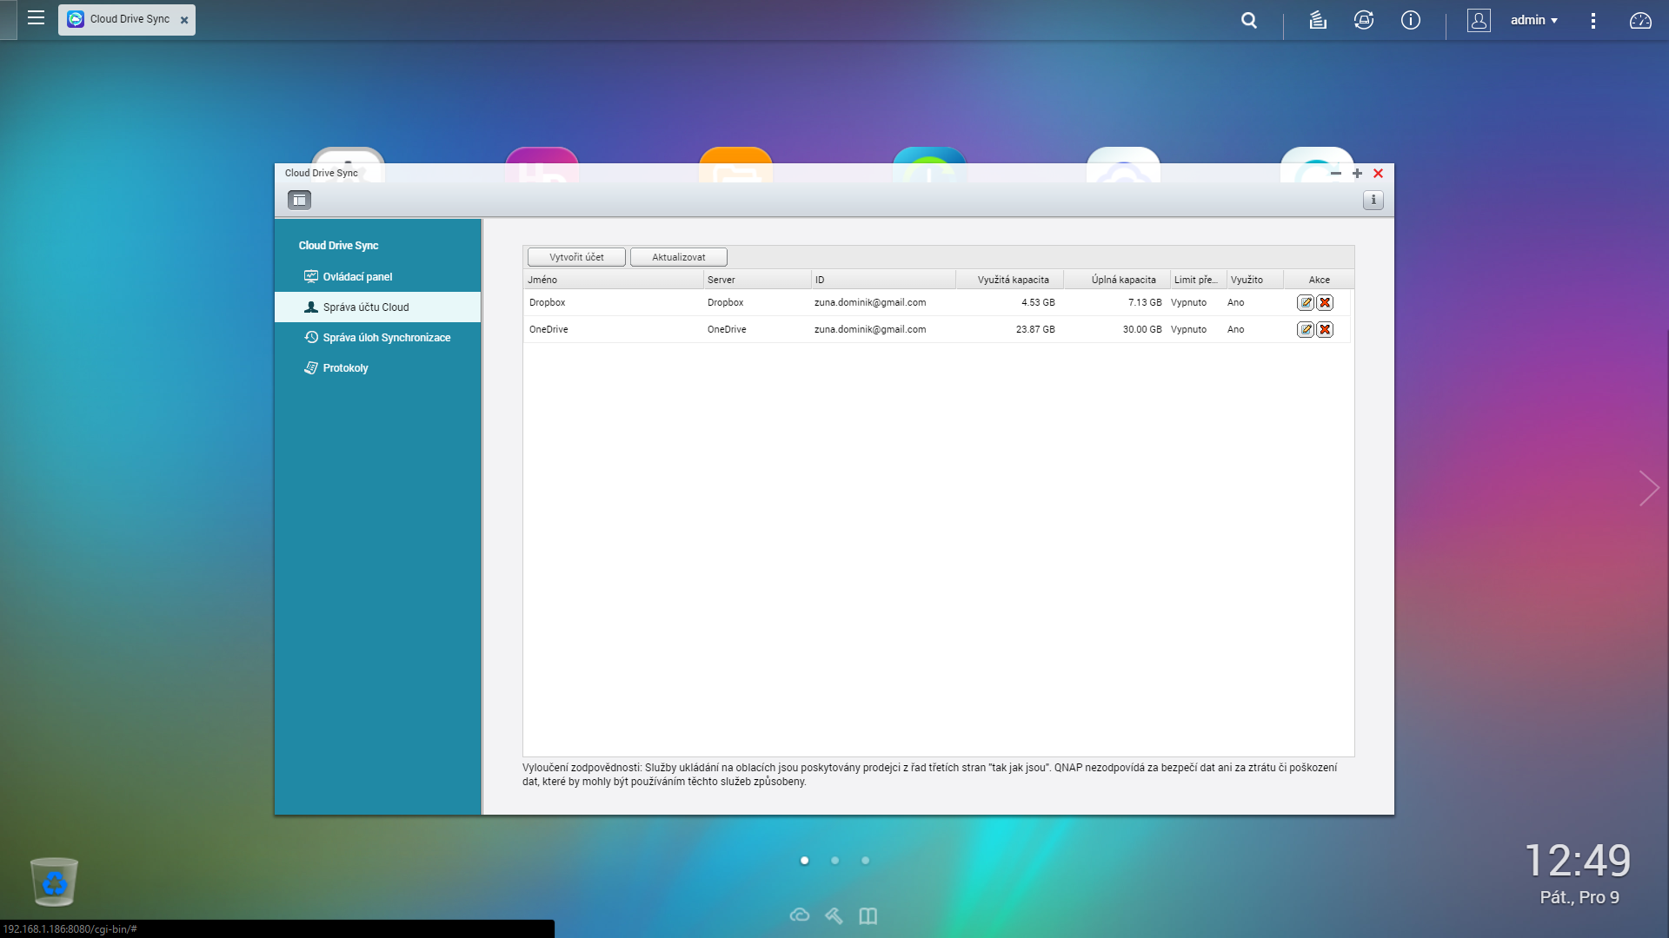Open the resource dashboard gauge icon
Screen dimensions: 1669x938
point(1639,20)
